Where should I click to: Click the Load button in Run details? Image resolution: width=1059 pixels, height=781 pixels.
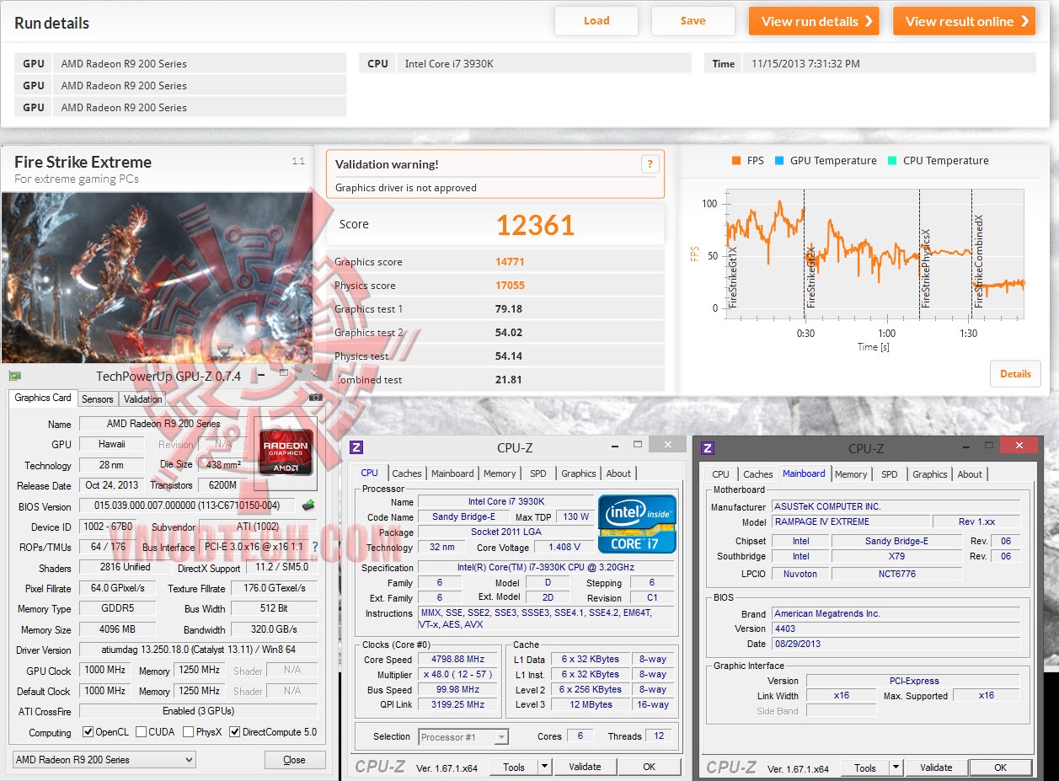pyautogui.click(x=596, y=21)
